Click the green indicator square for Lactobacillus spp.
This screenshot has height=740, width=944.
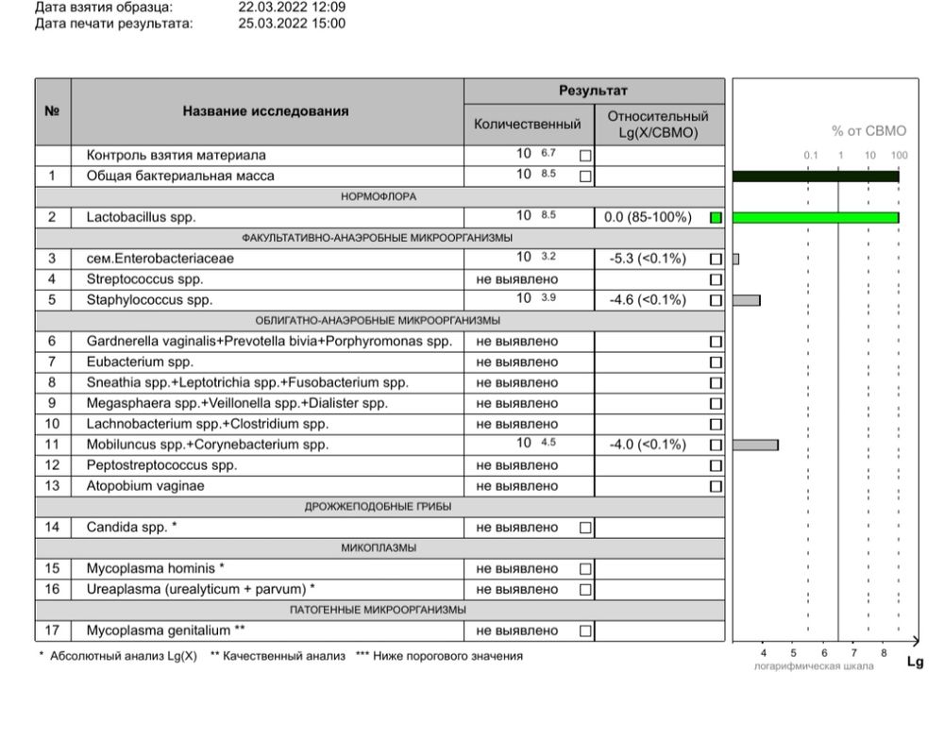[716, 218]
